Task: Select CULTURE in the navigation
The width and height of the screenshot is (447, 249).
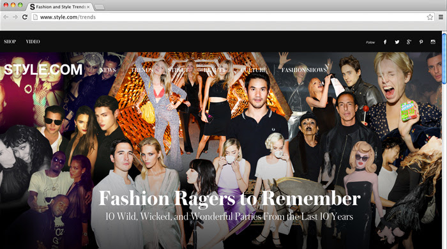Action: coord(254,70)
